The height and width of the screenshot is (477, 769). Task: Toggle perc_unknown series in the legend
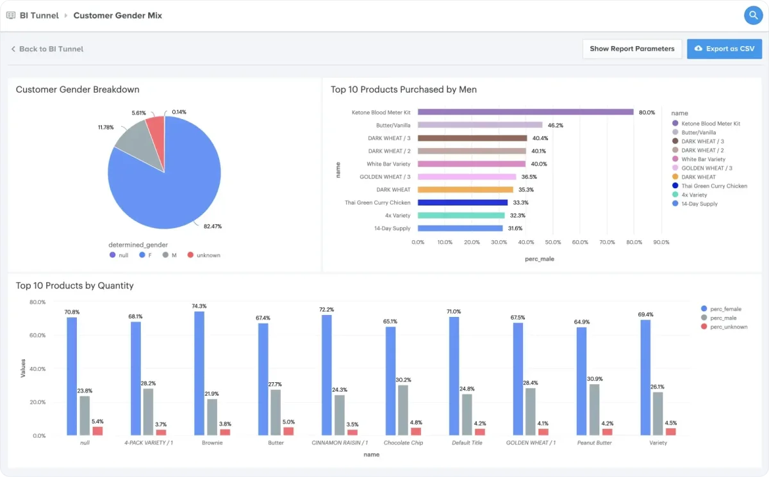pyautogui.click(x=725, y=327)
